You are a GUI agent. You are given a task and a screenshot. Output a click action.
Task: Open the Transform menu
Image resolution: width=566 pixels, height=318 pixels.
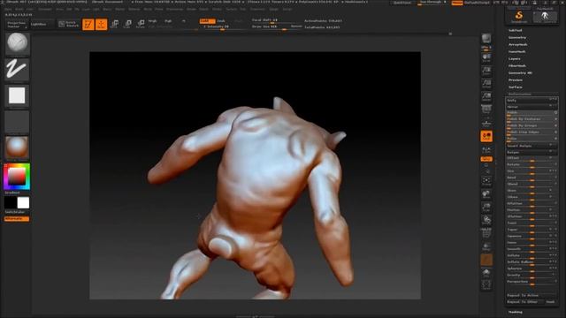click(x=257, y=9)
